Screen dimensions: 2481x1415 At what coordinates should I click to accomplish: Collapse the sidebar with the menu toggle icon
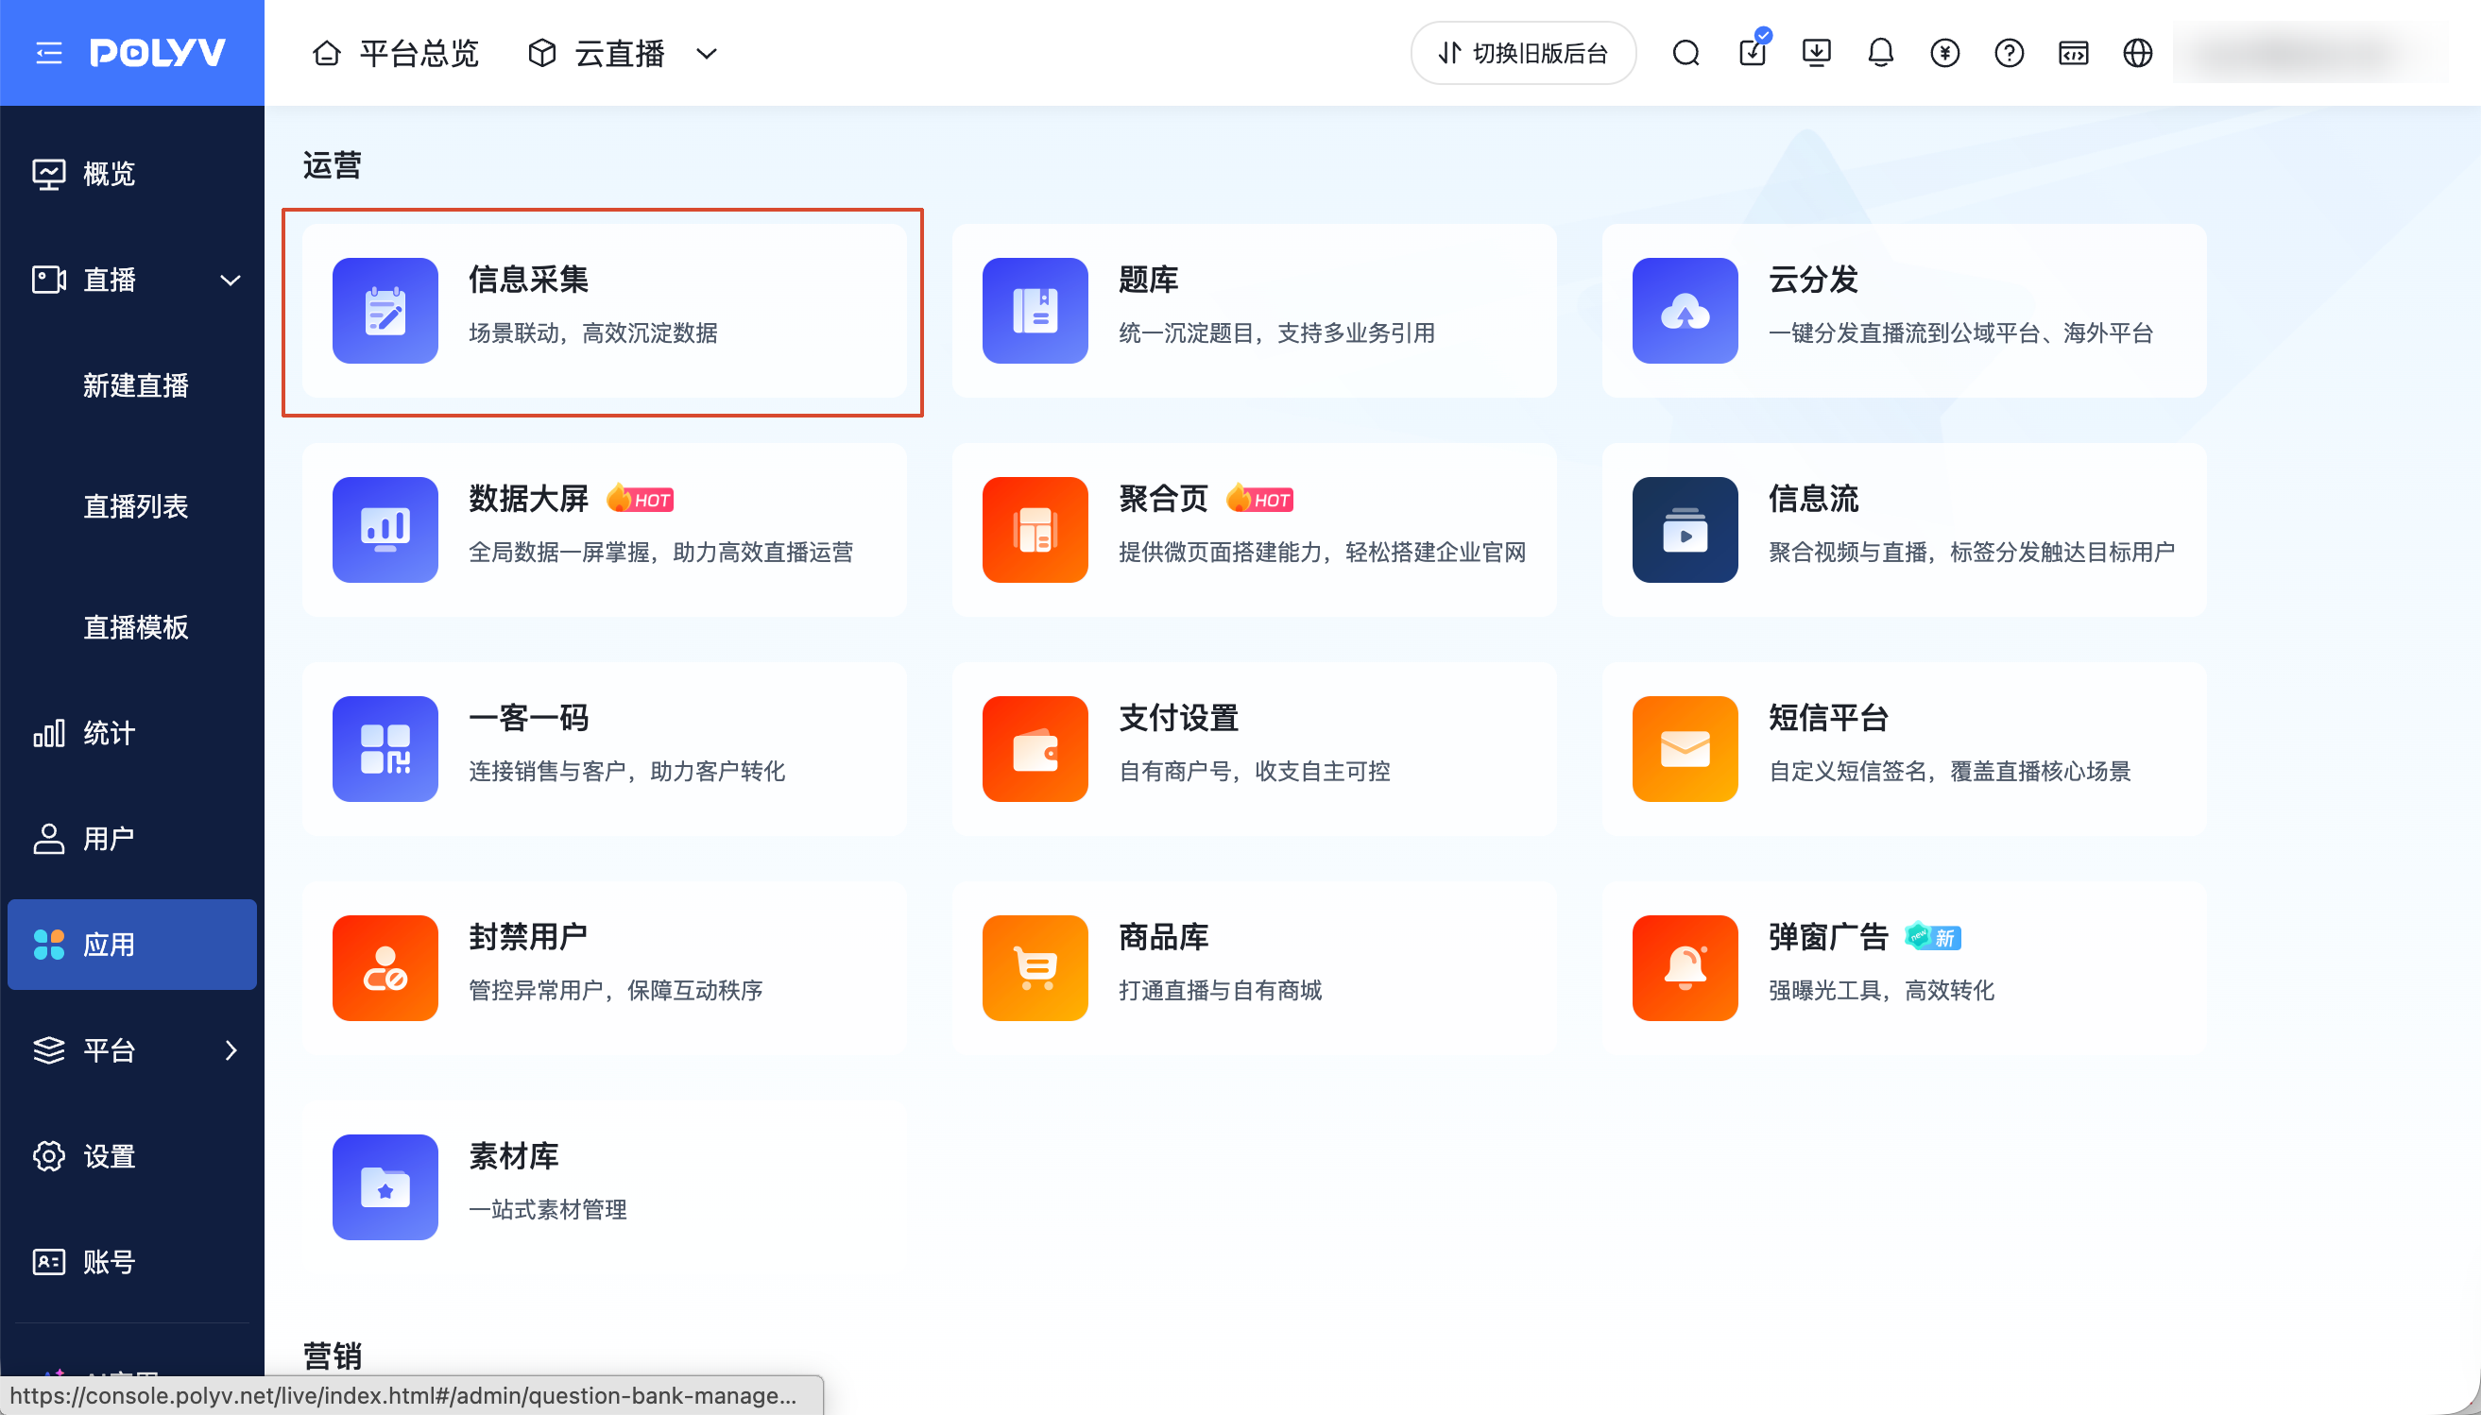48,53
